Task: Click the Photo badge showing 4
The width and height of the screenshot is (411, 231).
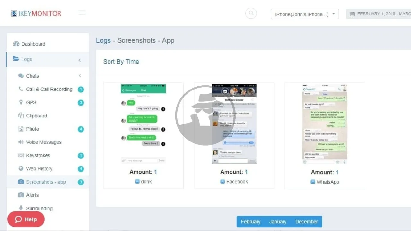Action: coord(81,129)
